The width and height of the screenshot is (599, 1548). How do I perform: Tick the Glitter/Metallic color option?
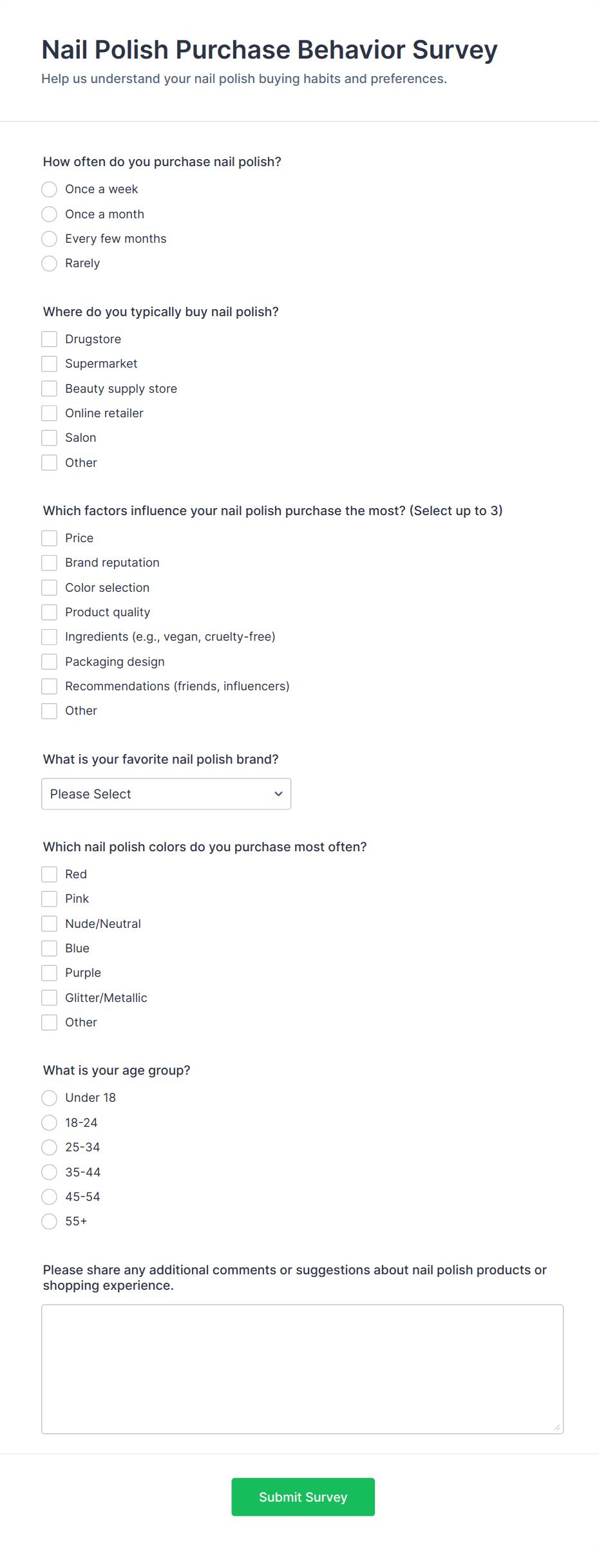tap(50, 998)
